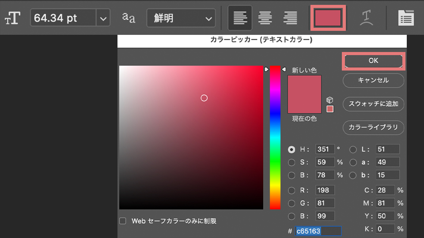
Task: Toggle the character and paragraph panels
Action: [x=406, y=18]
